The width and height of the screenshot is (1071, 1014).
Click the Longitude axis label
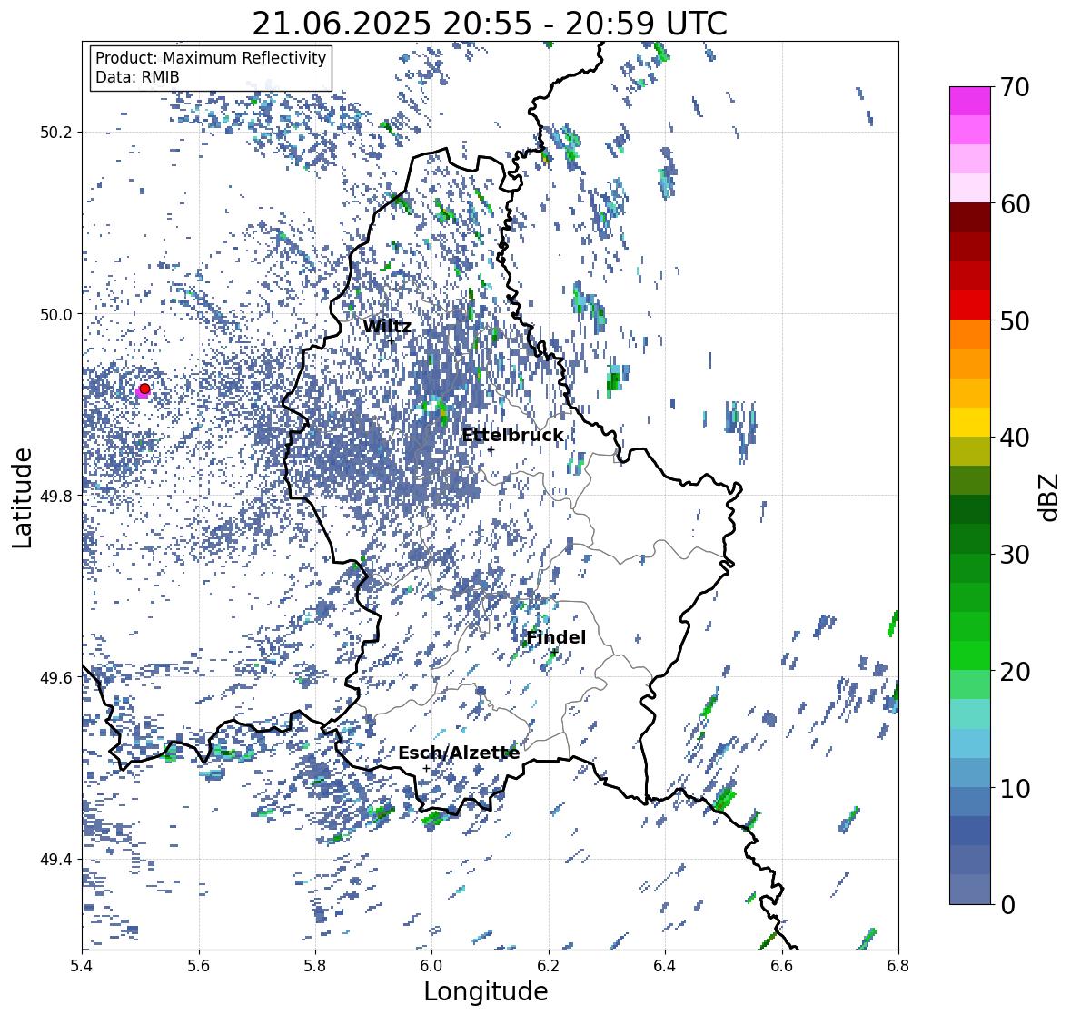[486, 991]
